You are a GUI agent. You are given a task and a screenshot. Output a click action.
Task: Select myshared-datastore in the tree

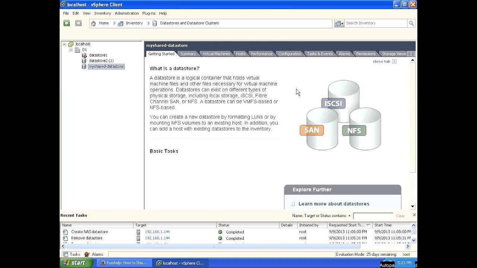point(106,67)
